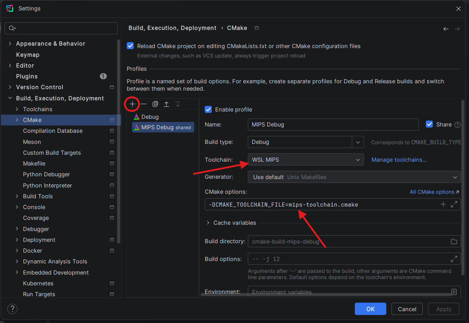Click the Apply button
The height and width of the screenshot is (323, 469).
pos(444,309)
